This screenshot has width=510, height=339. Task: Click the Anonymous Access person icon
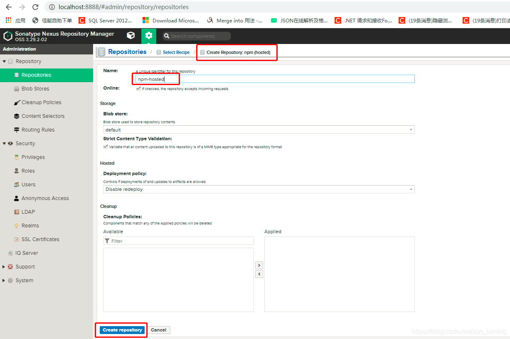tap(17, 198)
